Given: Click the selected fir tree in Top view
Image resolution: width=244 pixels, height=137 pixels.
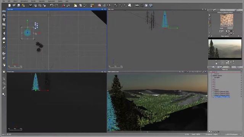Looking at the screenshot, I should [27, 33].
